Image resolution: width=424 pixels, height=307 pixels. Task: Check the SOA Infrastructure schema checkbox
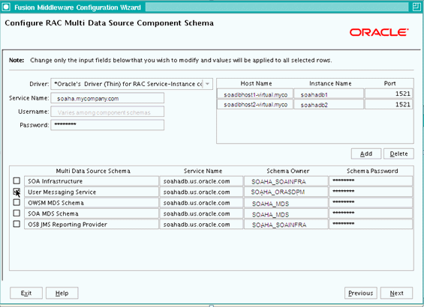pyautogui.click(x=17, y=180)
